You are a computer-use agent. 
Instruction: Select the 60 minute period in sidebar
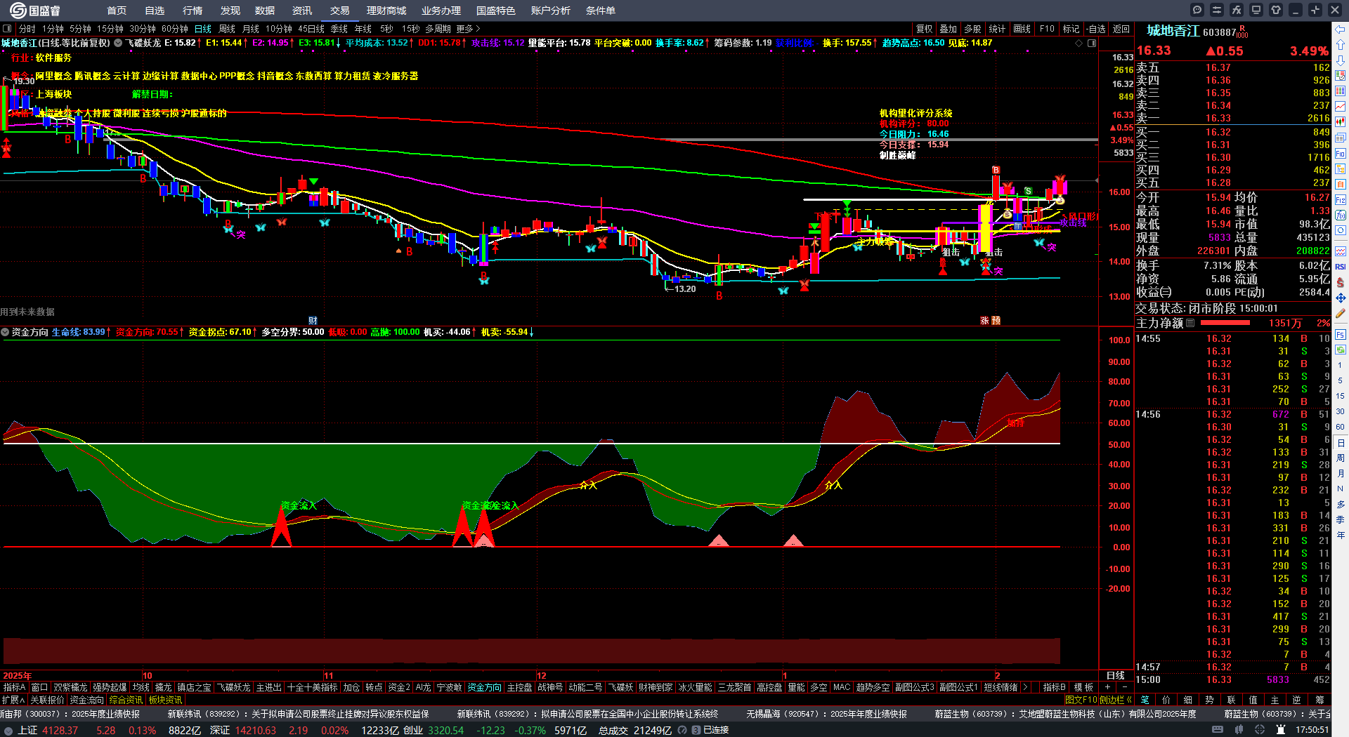point(1341,427)
